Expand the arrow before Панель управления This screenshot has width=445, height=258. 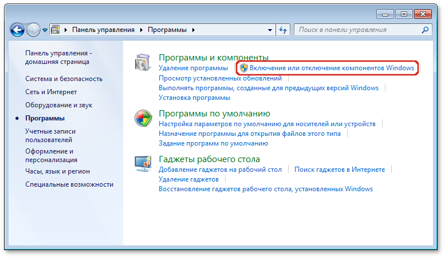click(x=66, y=30)
